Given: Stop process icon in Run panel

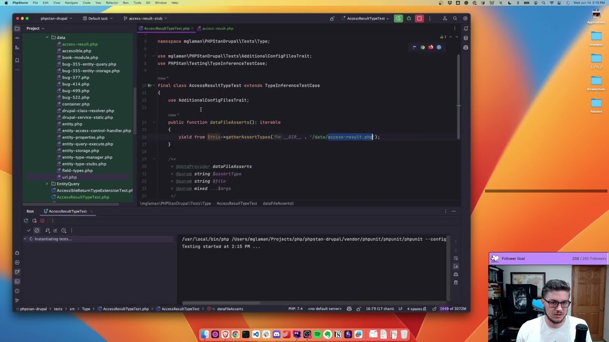Looking at the screenshot, I should 42,220.
